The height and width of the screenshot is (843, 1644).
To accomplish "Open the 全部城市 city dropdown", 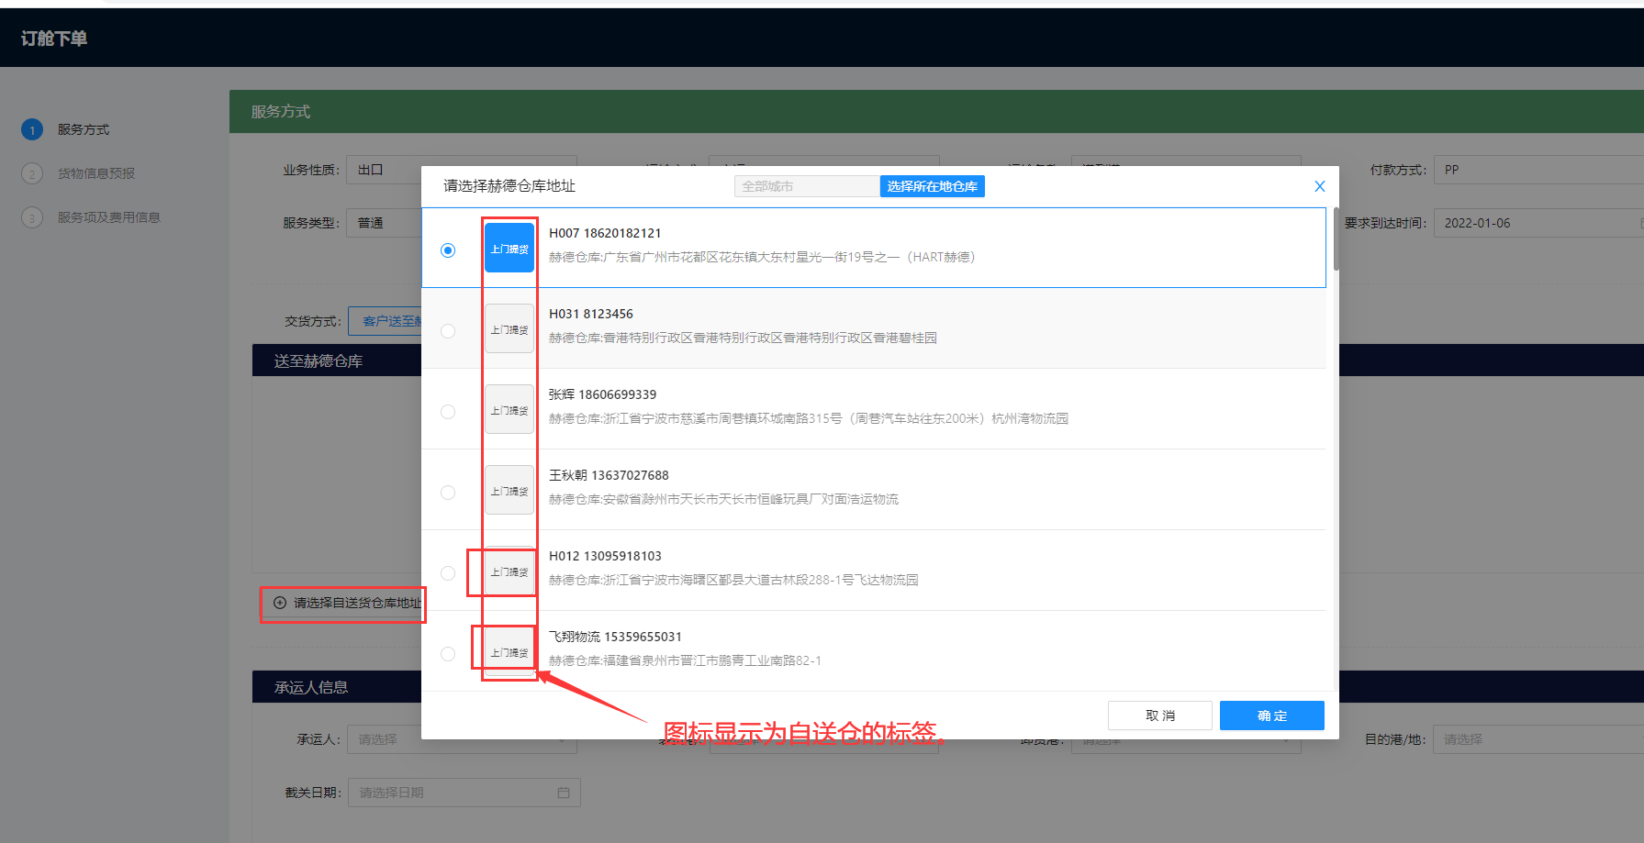I will click(806, 186).
